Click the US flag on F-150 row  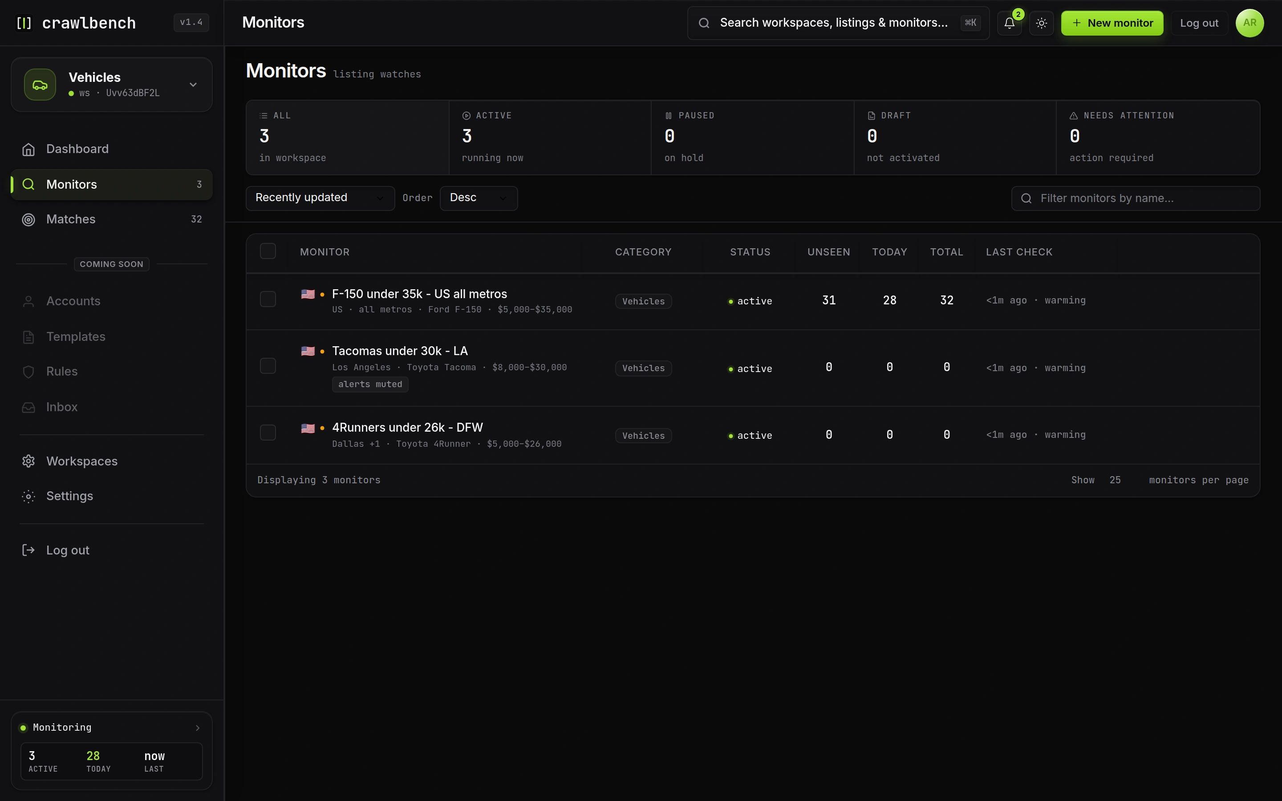pos(308,294)
